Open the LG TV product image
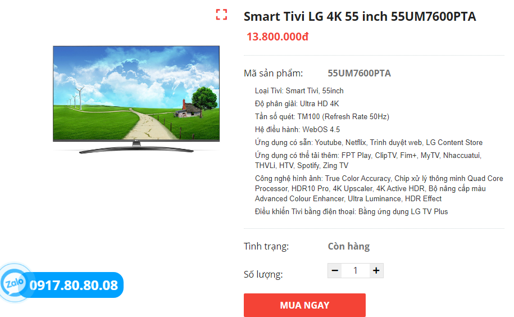The height and width of the screenshot is (317, 514). [137, 99]
